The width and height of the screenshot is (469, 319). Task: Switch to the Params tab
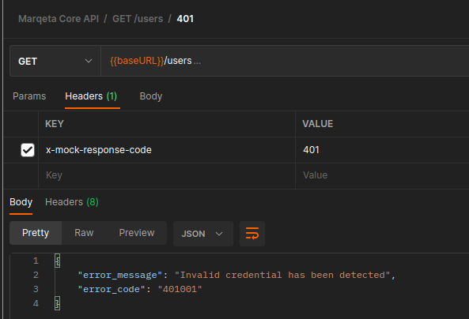coord(29,96)
